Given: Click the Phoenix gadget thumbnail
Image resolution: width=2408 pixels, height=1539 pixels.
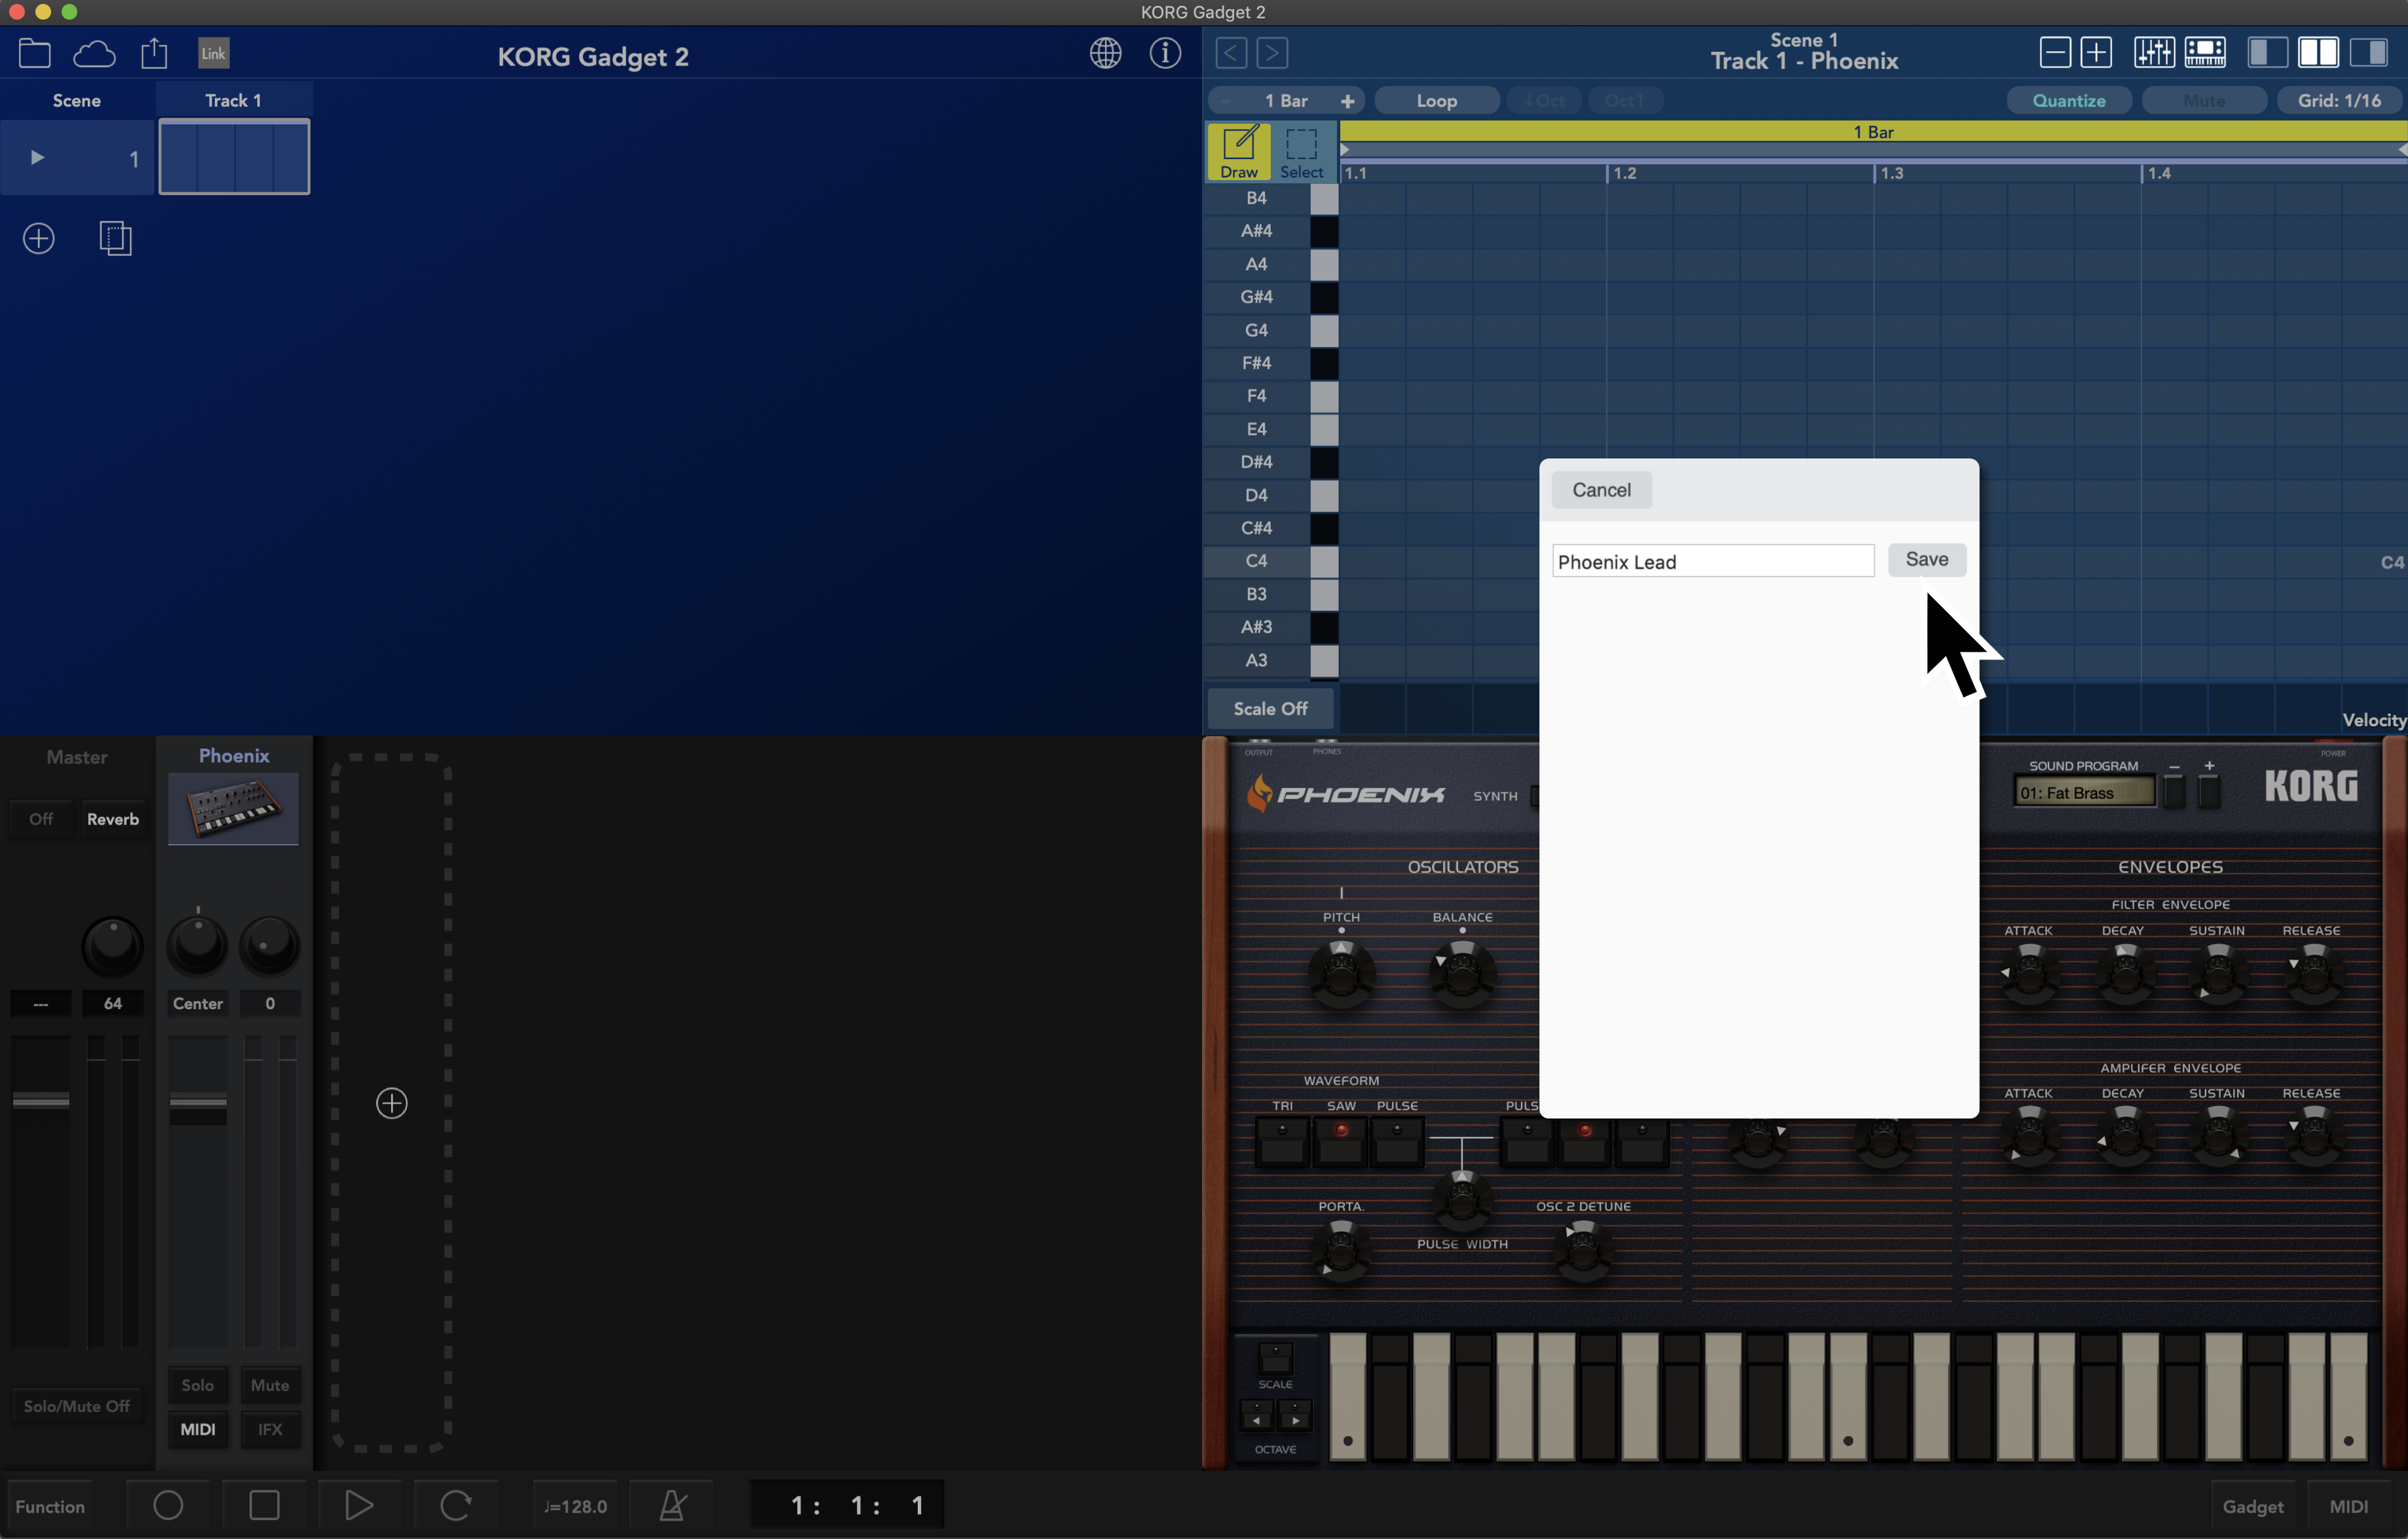Looking at the screenshot, I should pos(233,809).
